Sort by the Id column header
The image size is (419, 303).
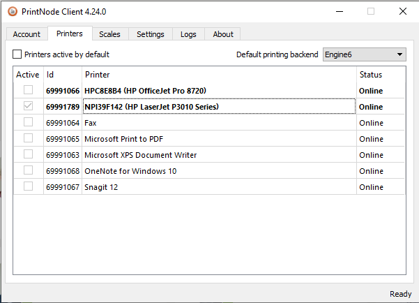[63, 75]
